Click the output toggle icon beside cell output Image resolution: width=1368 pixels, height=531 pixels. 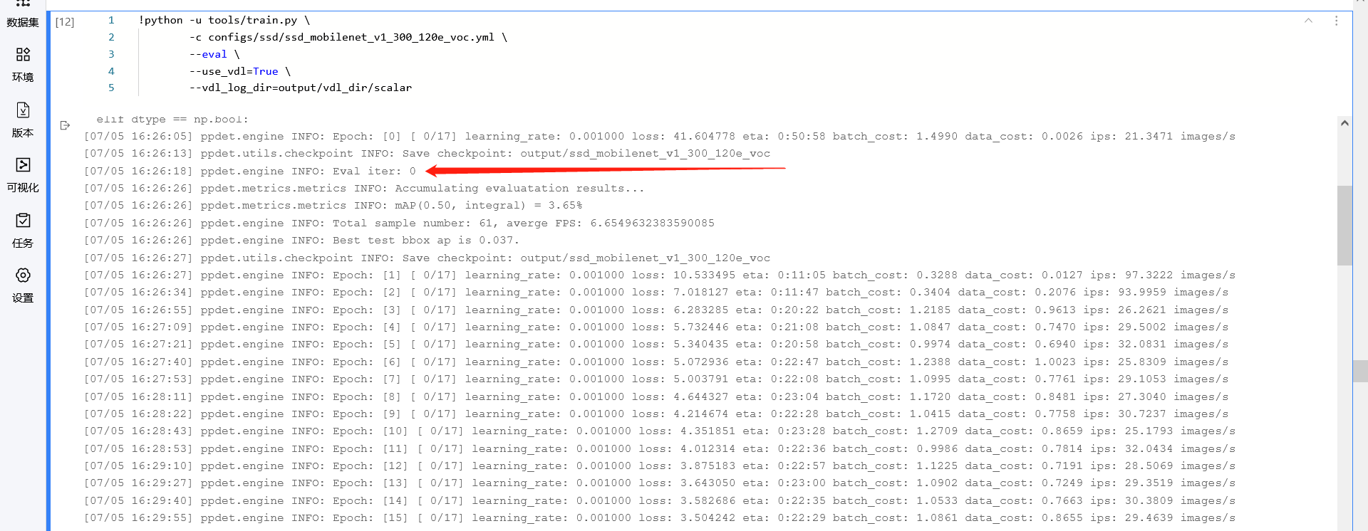[x=65, y=125]
